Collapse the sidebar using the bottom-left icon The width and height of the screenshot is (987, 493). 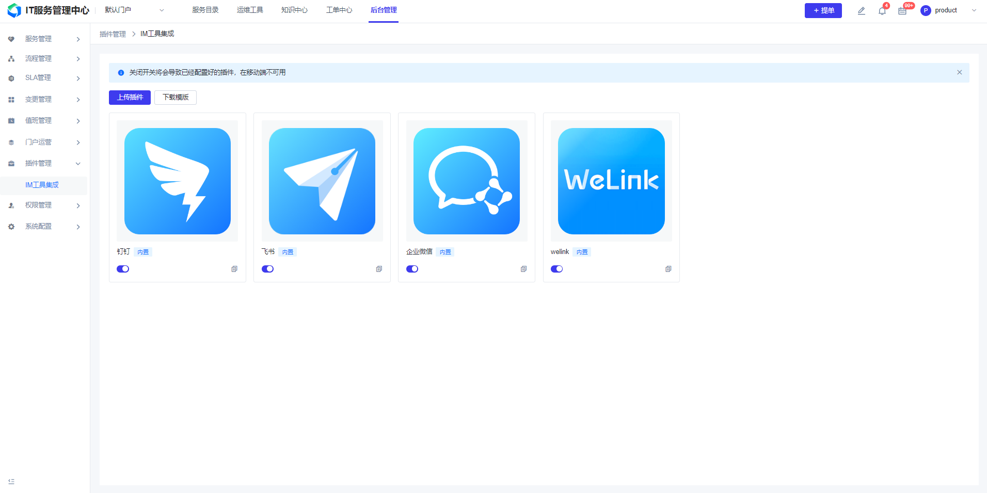[11, 481]
